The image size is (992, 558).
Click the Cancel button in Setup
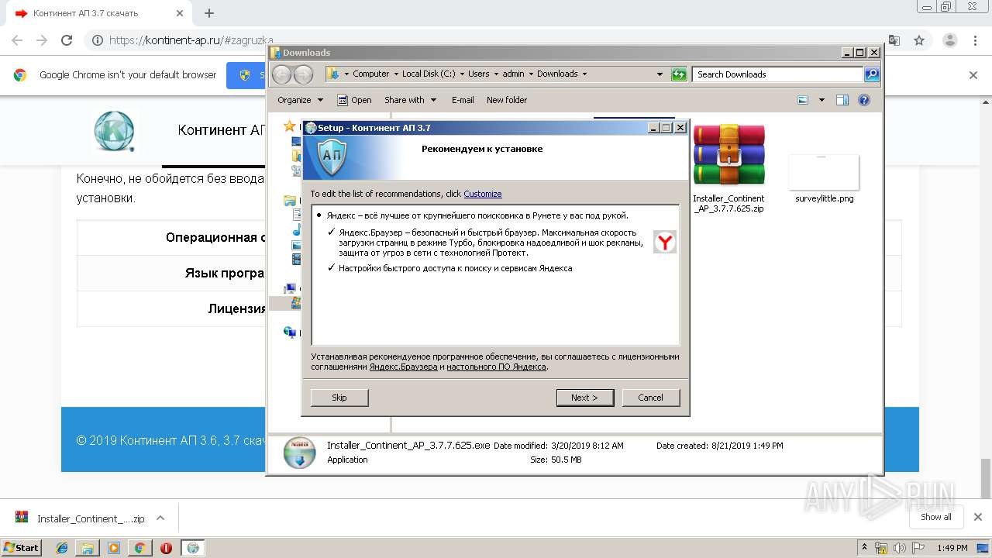(x=651, y=398)
